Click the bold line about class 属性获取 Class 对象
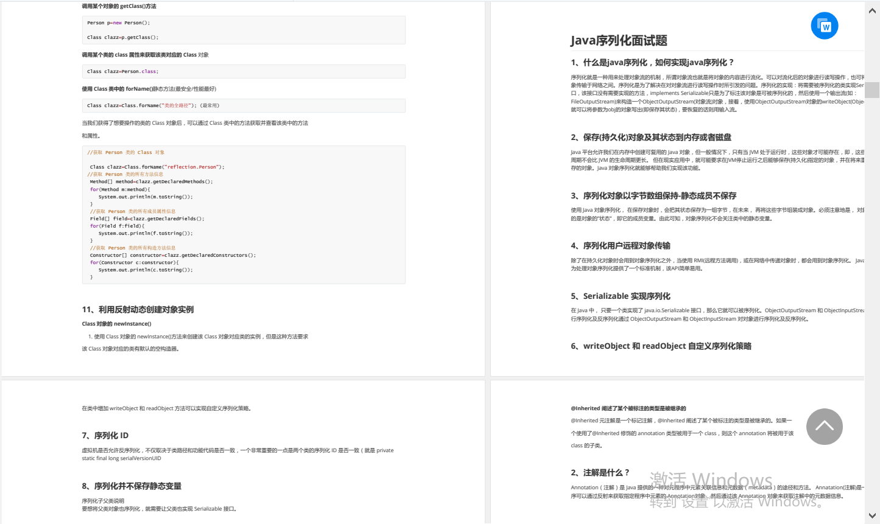Viewport: 880px width, 524px height. coord(146,55)
